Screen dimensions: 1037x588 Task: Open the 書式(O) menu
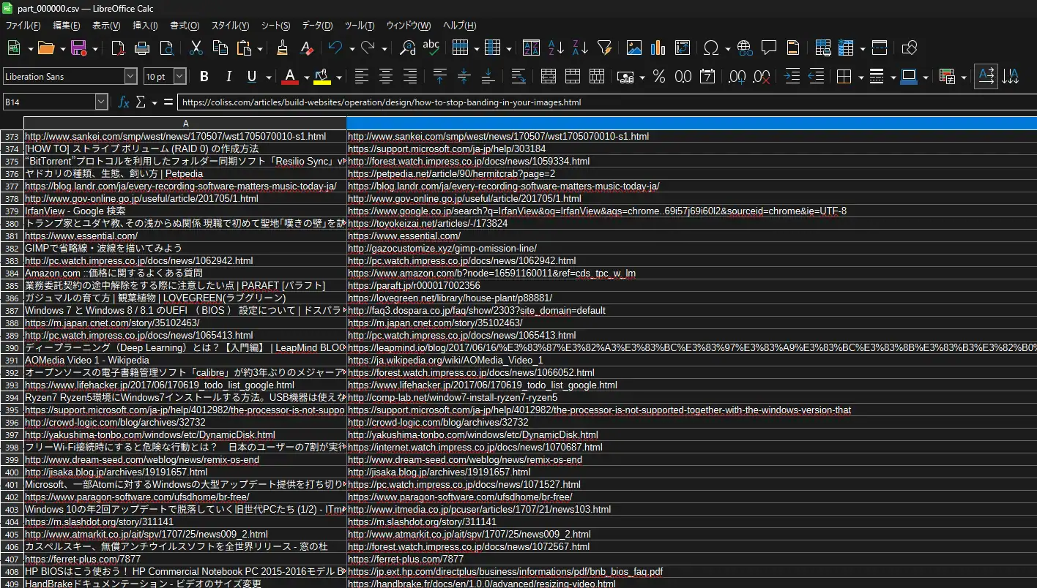tap(185, 26)
